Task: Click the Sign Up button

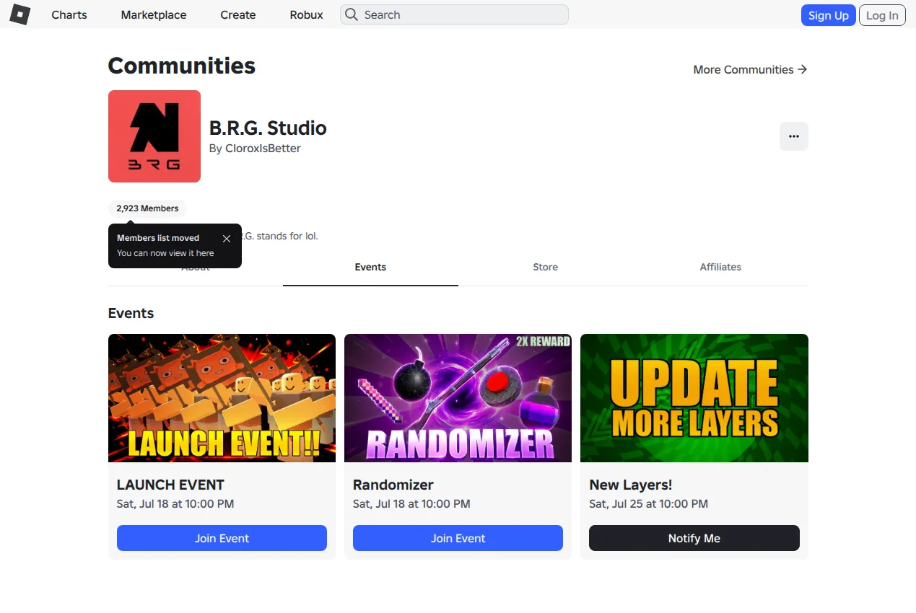Action: coord(829,15)
